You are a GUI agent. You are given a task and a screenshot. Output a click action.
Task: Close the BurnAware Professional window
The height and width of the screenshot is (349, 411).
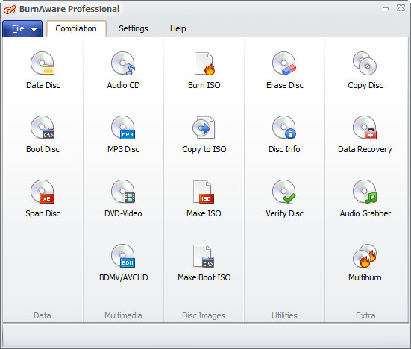click(401, 8)
